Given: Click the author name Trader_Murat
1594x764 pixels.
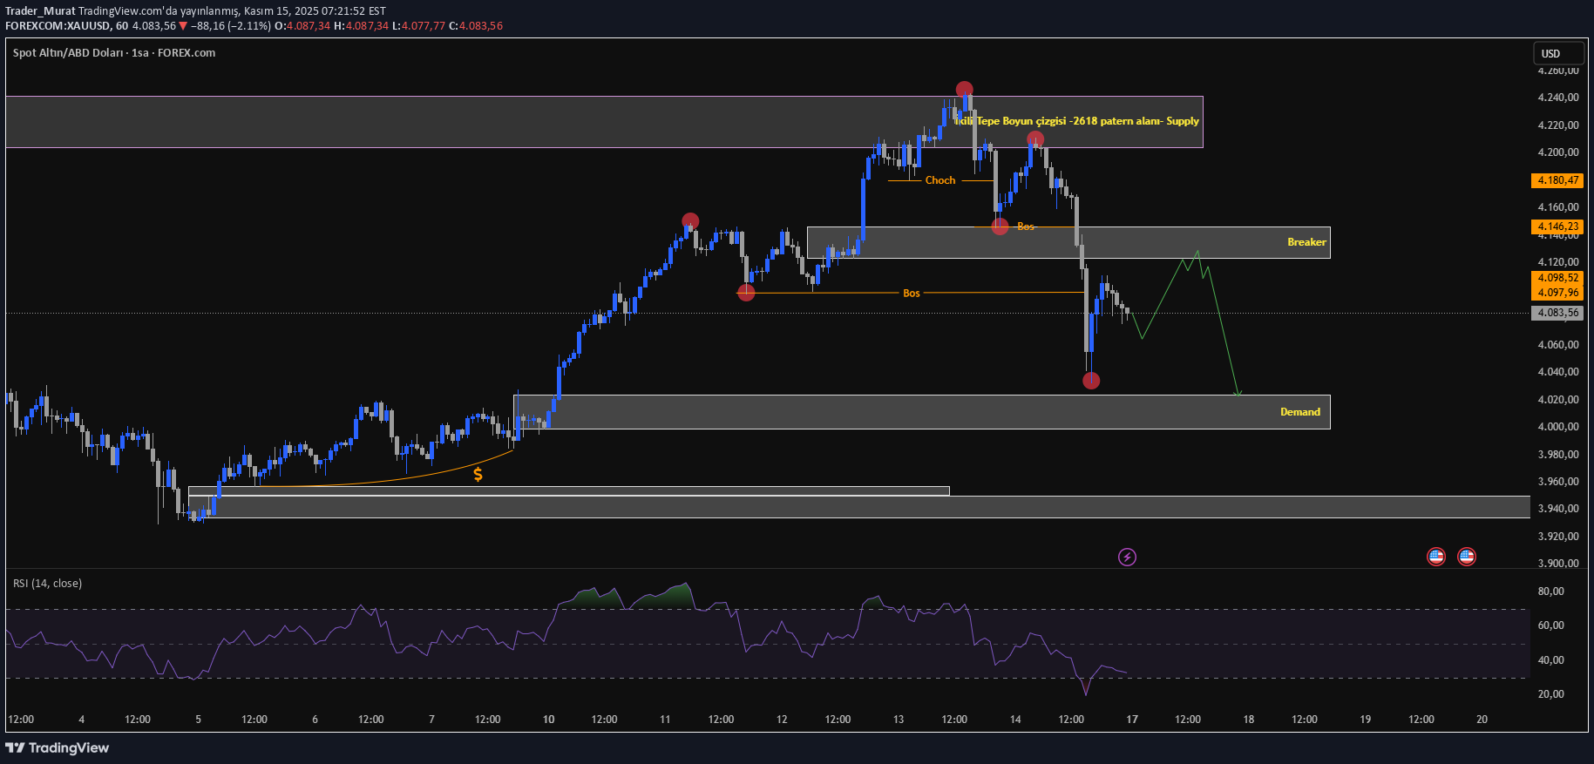Looking at the screenshot, I should pos(40,11).
